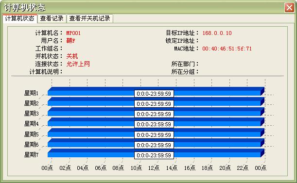Click the 关机 power status text
This screenshot has height=183, width=297.
pyautogui.click(x=72, y=56)
